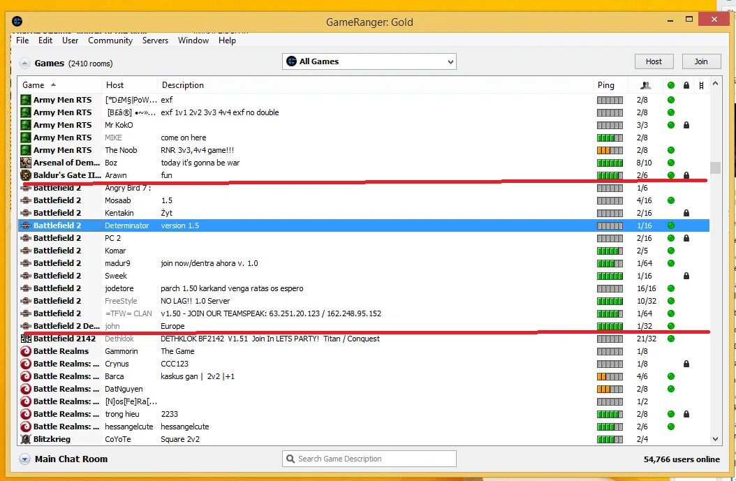Click the lock icon on Mr KokO row
736x481 pixels.
click(686, 125)
